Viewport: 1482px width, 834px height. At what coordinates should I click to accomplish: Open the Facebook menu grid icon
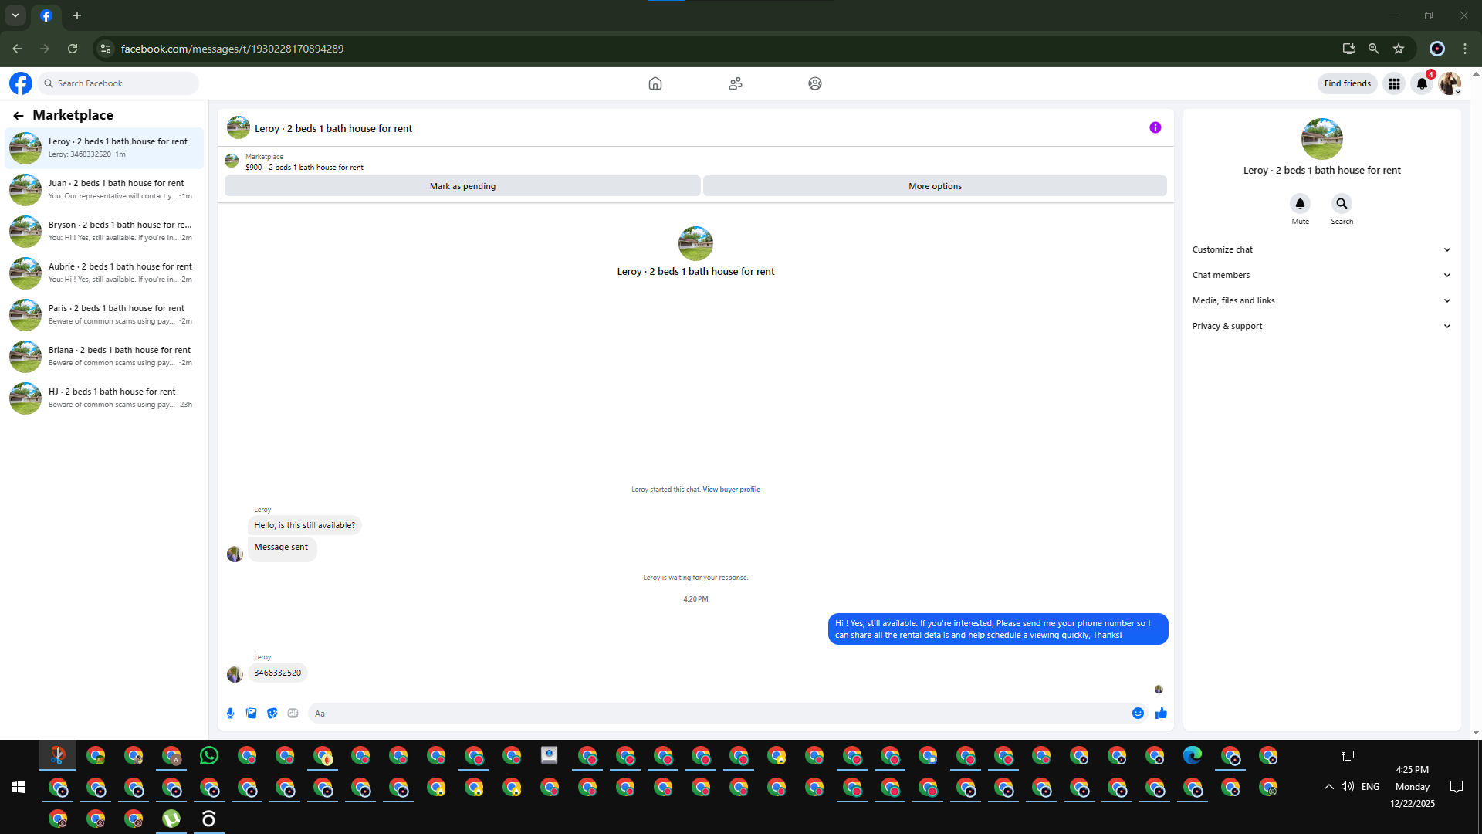tap(1394, 83)
